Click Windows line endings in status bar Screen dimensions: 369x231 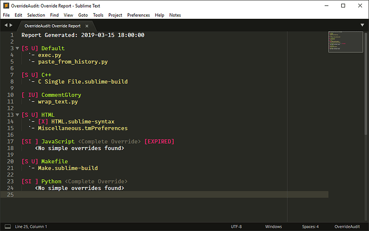(x=273, y=227)
